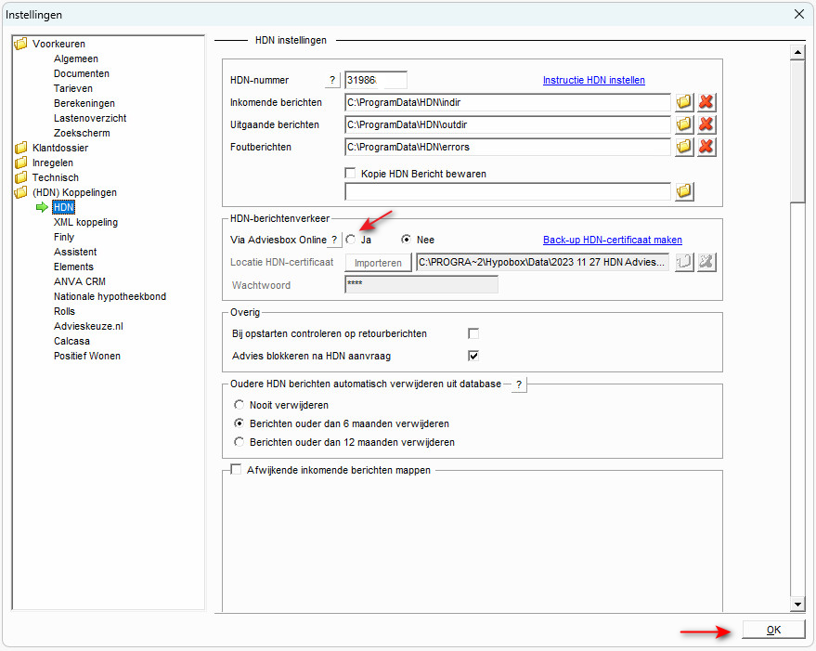The height and width of the screenshot is (651, 816).
Task: Open the Instructie HDN instellen link
Action: coord(593,81)
